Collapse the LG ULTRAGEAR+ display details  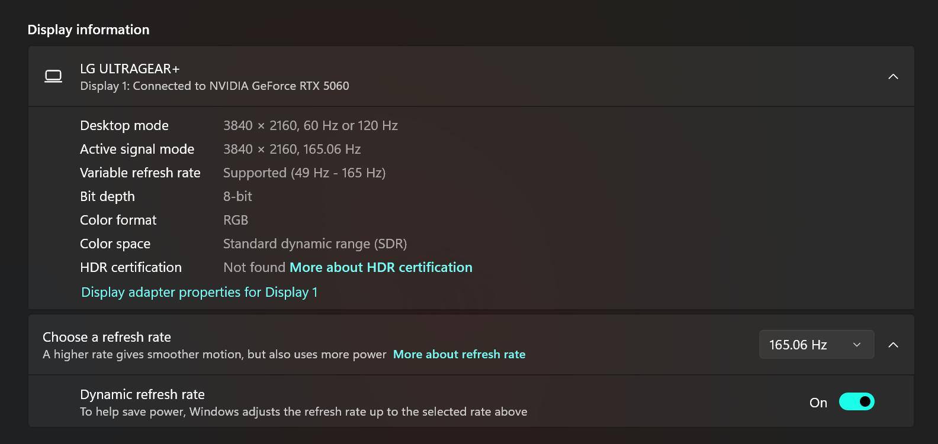pyautogui.click(x=893, y=76)
